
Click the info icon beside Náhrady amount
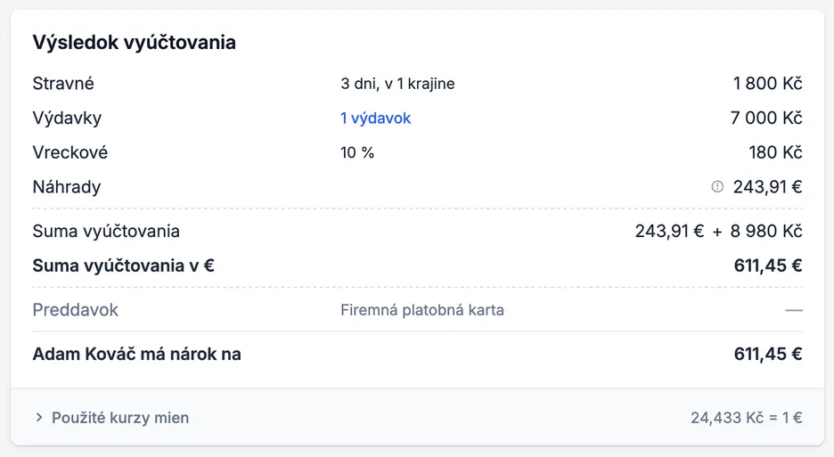[717, 187]
